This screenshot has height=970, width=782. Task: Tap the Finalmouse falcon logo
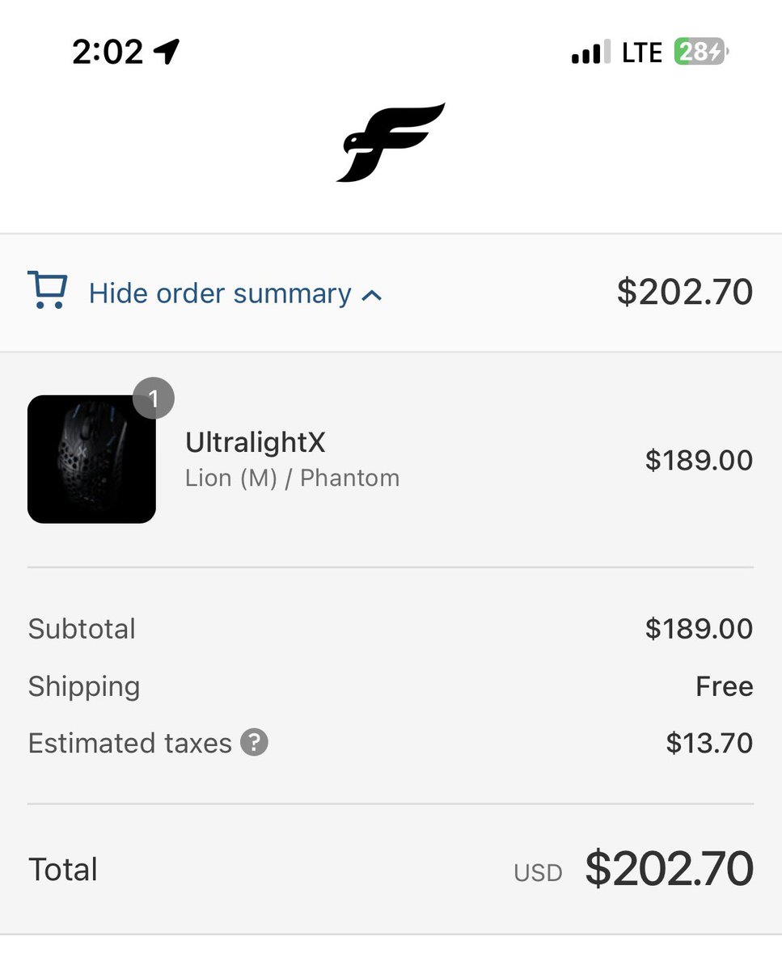(x=391, y=142)
